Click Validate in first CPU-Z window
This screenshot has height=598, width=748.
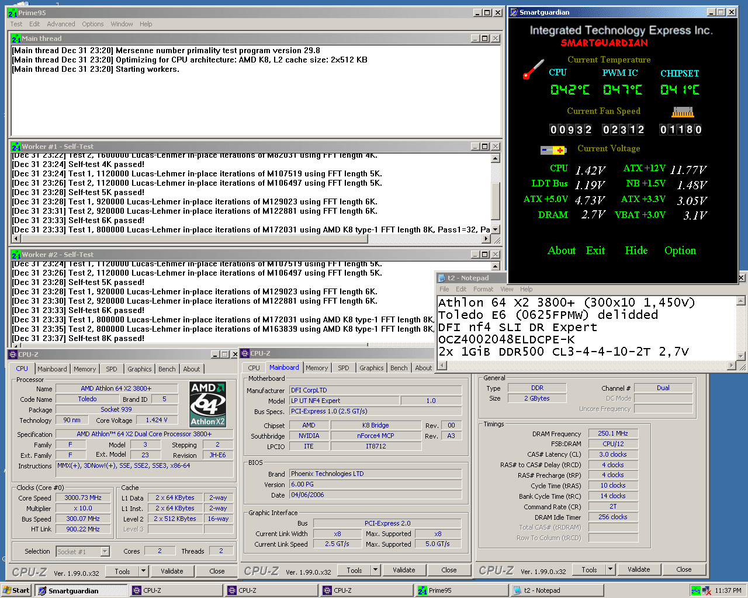(x=172, y=571)
